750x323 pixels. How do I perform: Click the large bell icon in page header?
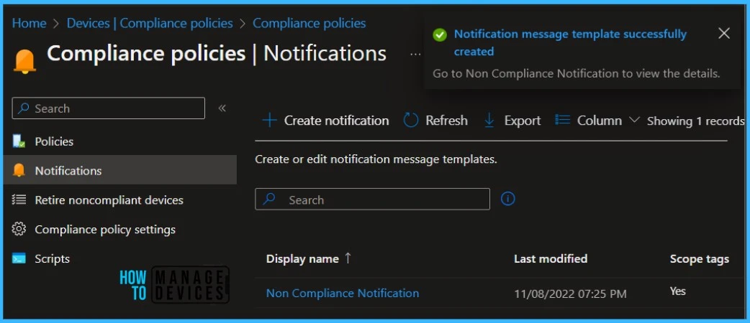point(25,61)
